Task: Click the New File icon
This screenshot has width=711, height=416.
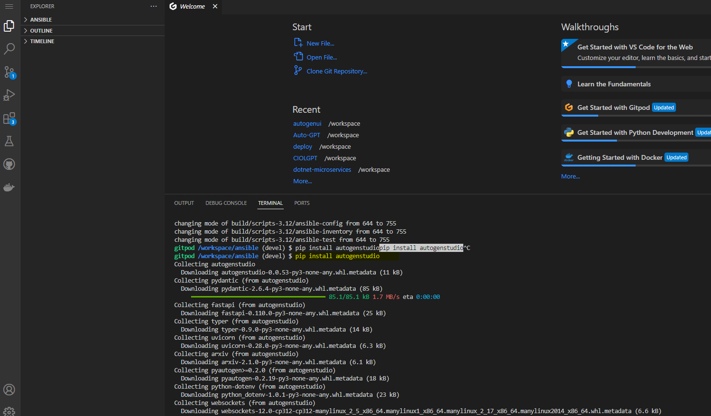Action: 298,43
